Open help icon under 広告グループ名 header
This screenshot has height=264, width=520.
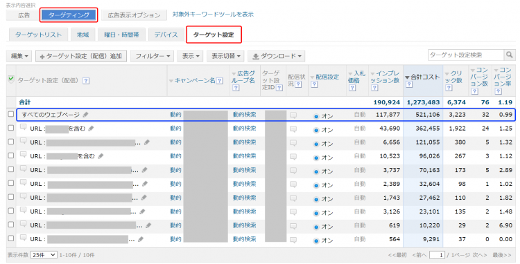236,88
